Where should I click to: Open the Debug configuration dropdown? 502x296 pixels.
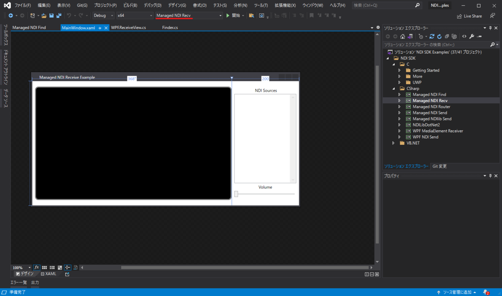click(x=104, y=15)
